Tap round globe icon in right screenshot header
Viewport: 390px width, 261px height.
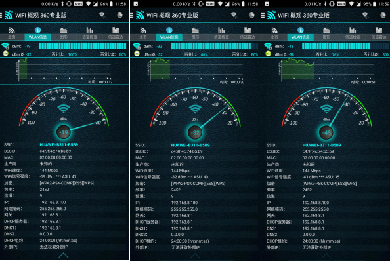click(383, 15)
